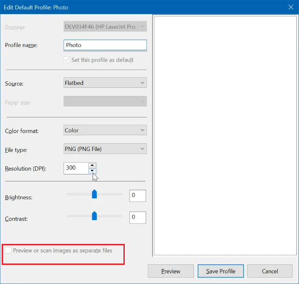The image size is (299, 284).
Task: Open the Scanner device dropdown
Action: tap(105, 26)
